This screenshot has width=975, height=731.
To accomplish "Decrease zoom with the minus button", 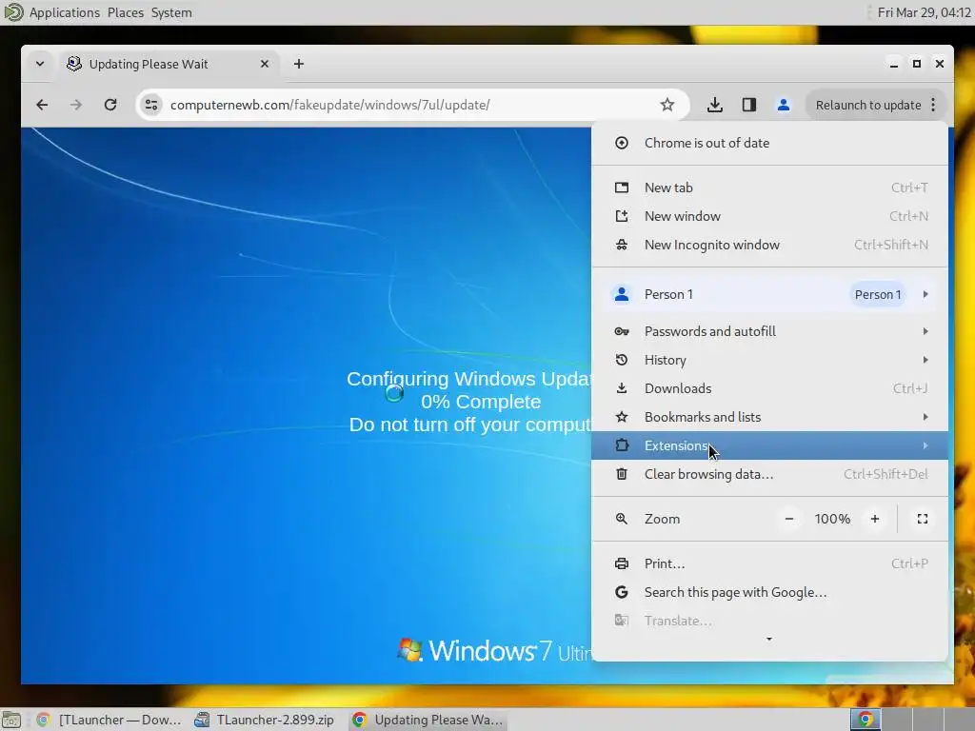I will tap(789, 519).
